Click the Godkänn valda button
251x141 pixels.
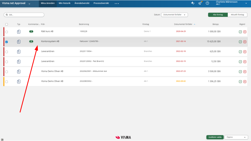(x=215, y=137)
